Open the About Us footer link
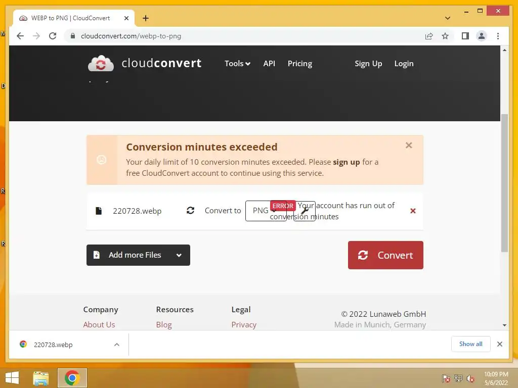 (x=99, y=325)
